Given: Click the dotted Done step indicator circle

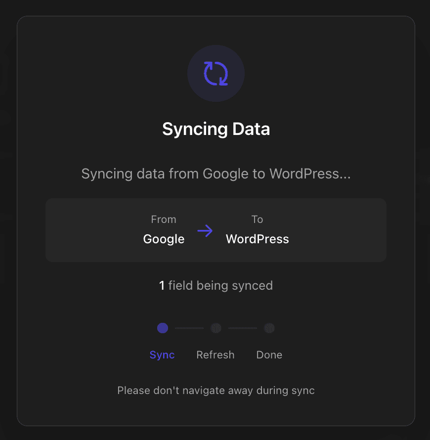Looking at the screenshot, I should 269,328.
